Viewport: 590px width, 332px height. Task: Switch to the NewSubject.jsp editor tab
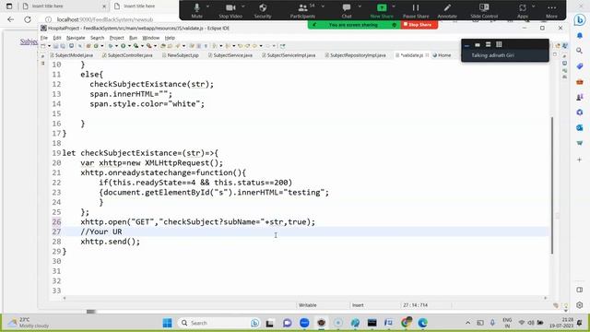pyautogui.click(x=181, y=55)
